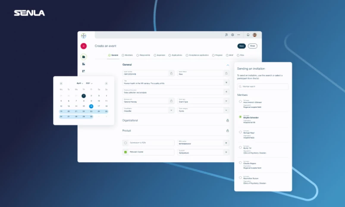This screenshot has width=345, height=207.
Task: Go to next month in the calendar
Action: [x=106, y=83]
